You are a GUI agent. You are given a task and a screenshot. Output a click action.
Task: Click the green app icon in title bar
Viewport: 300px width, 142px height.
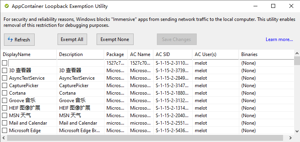[x=7, y=6]
